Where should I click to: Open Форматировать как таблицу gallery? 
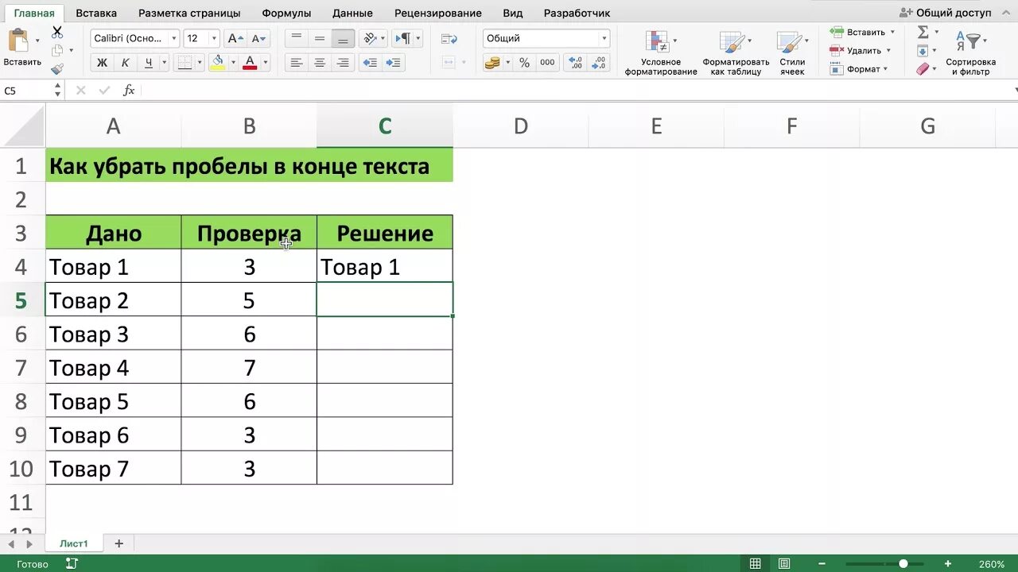736,53
